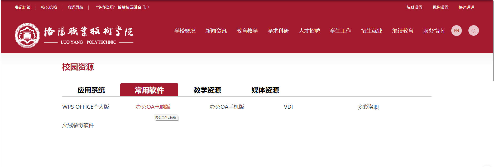Open the 学校概况 navigation menu

[185, 31]
